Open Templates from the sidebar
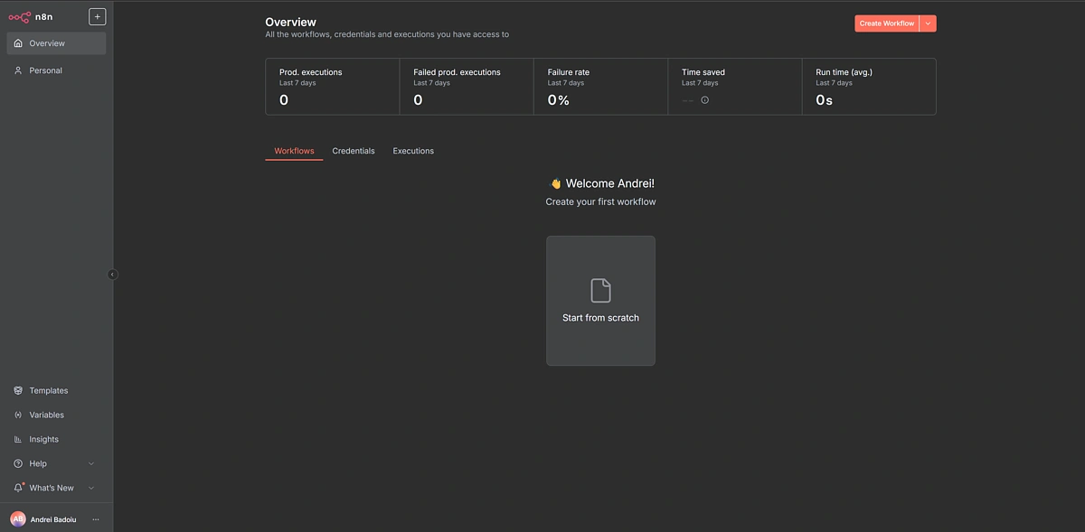 [x=48, y=391]
